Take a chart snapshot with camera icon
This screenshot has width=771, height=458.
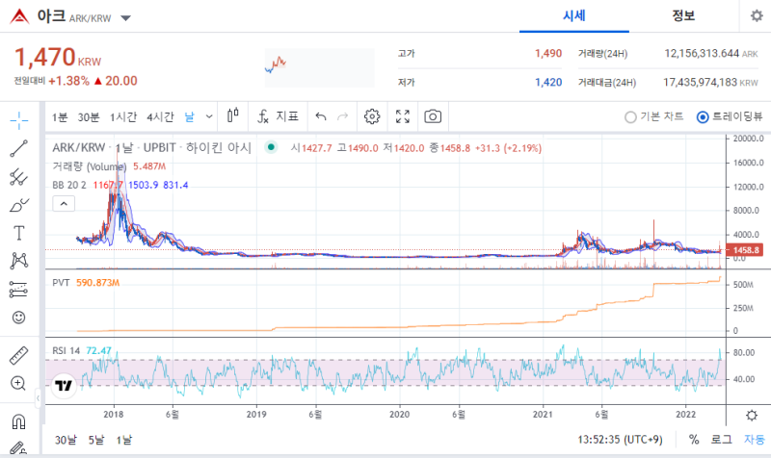click(x=433, y=116)
